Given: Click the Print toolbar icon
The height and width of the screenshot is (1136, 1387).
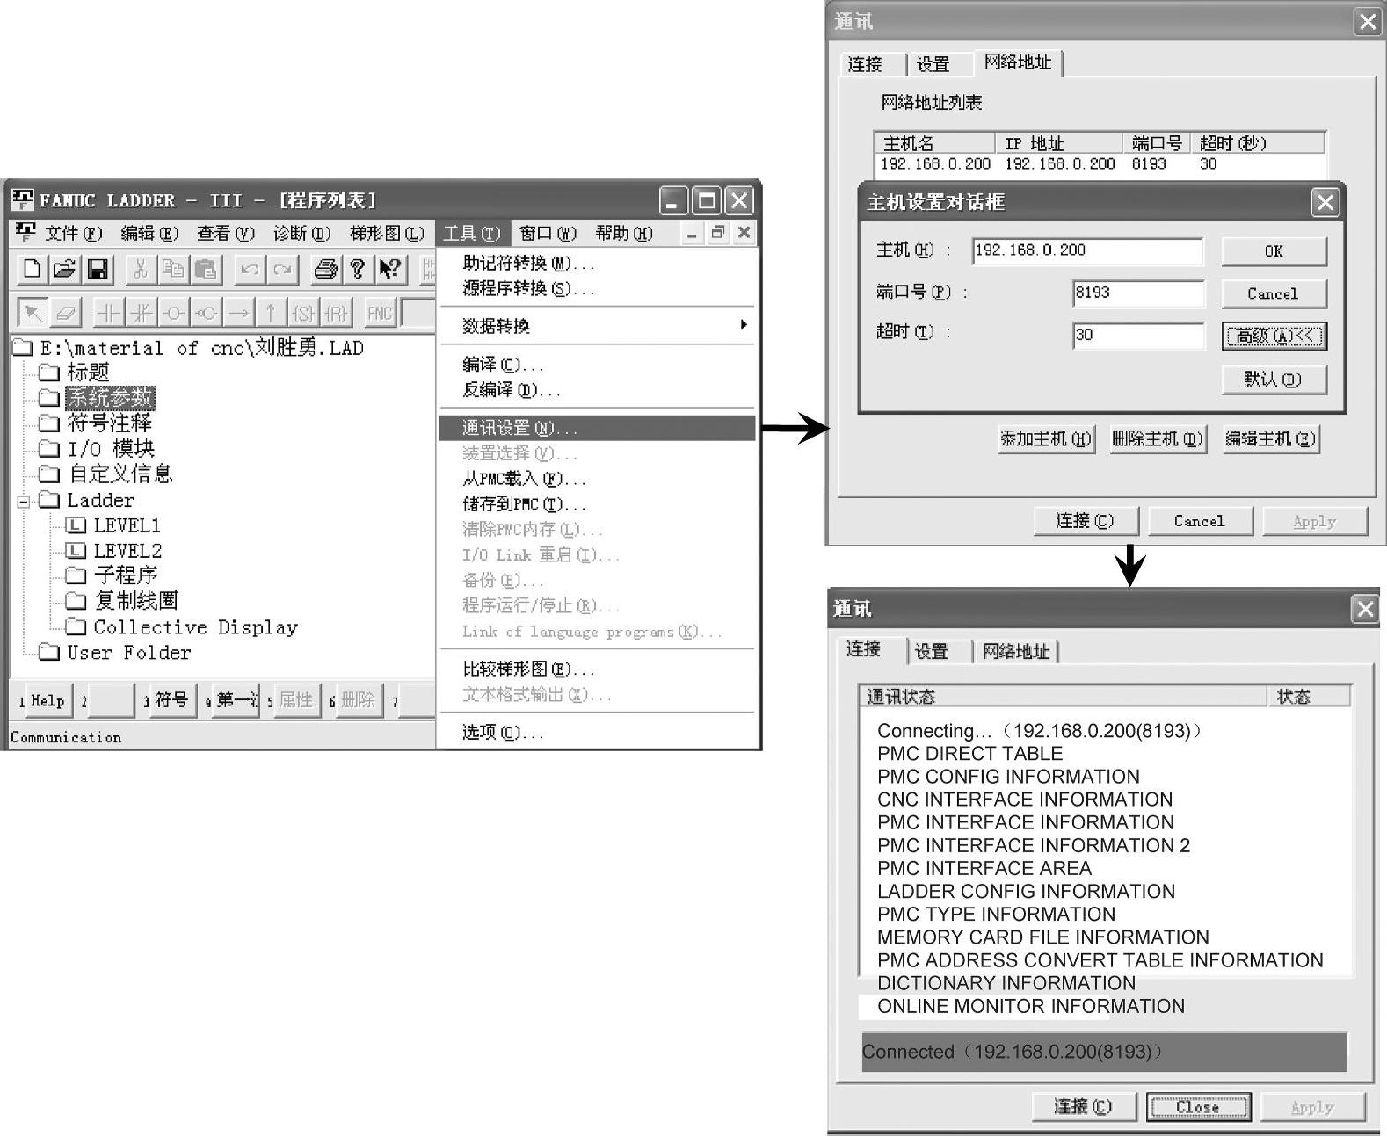Looking at the screenshot, I should point(326,269).
